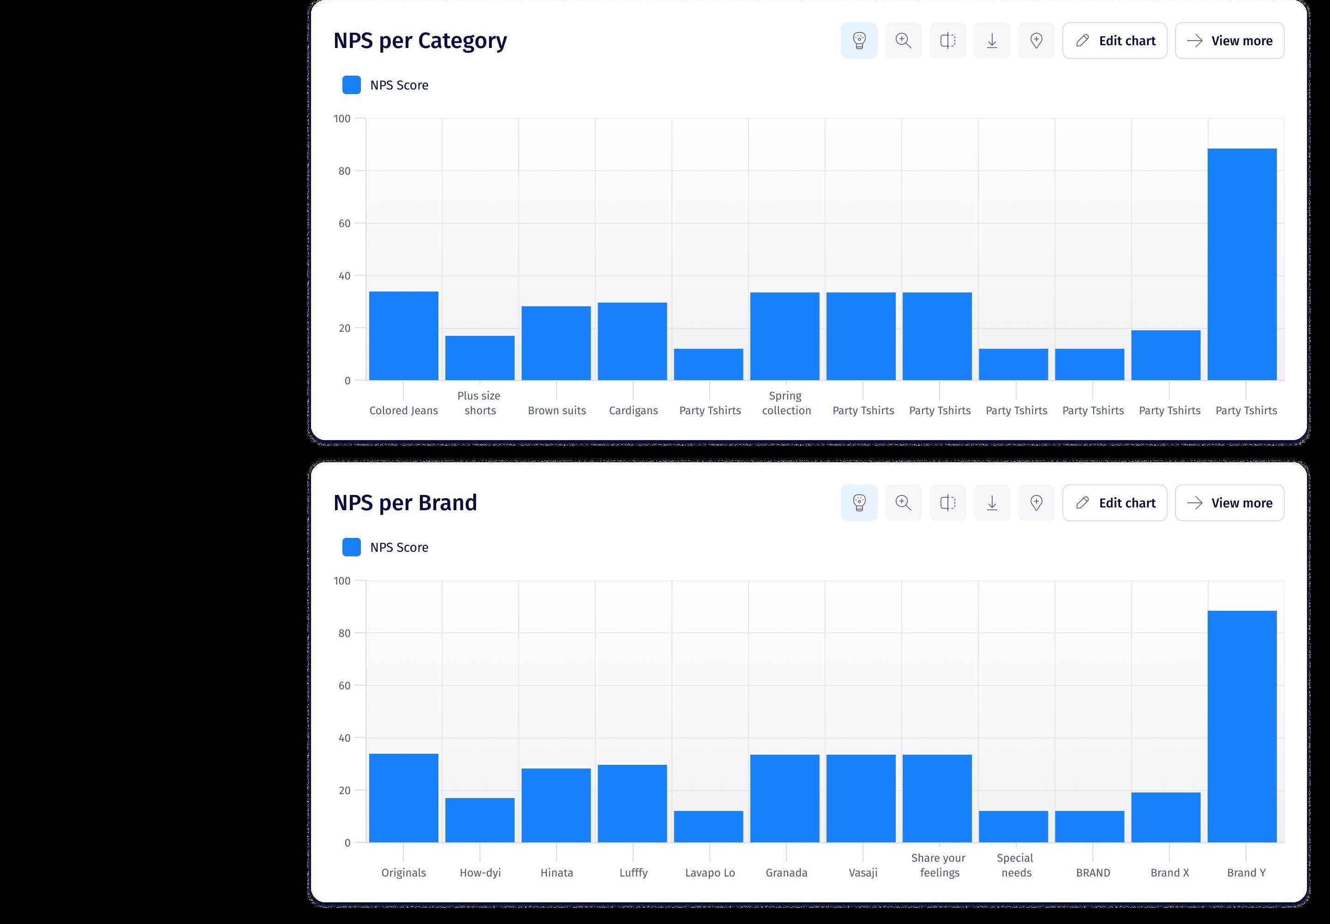This screenshot has width=1330, height=924.
Task: Click the Spring collection axis label
Action: tap(786, 403)
